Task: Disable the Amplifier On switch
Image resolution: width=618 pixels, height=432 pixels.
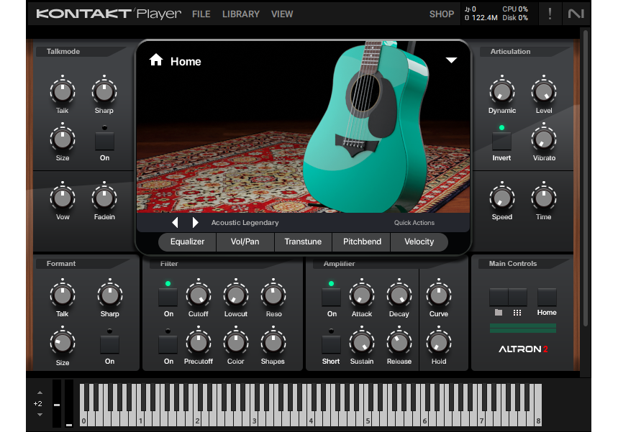Action: 331,297
